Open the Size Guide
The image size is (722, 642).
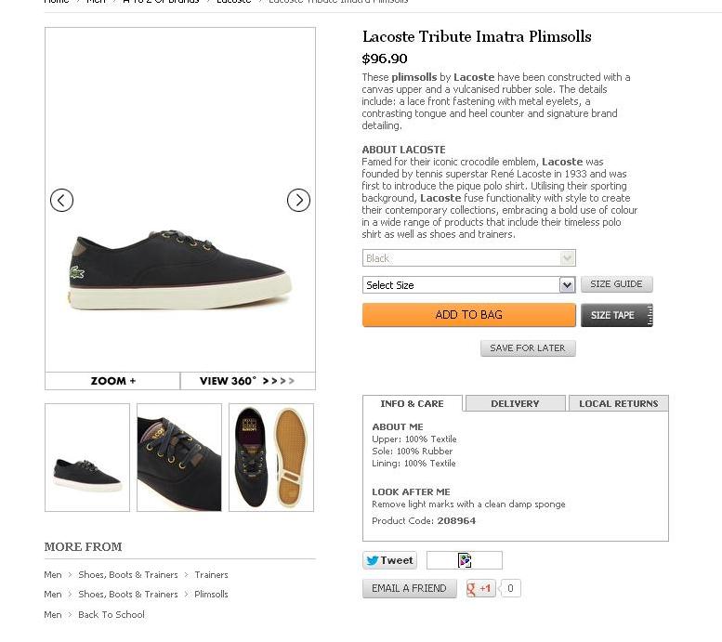tap(616, 284)
